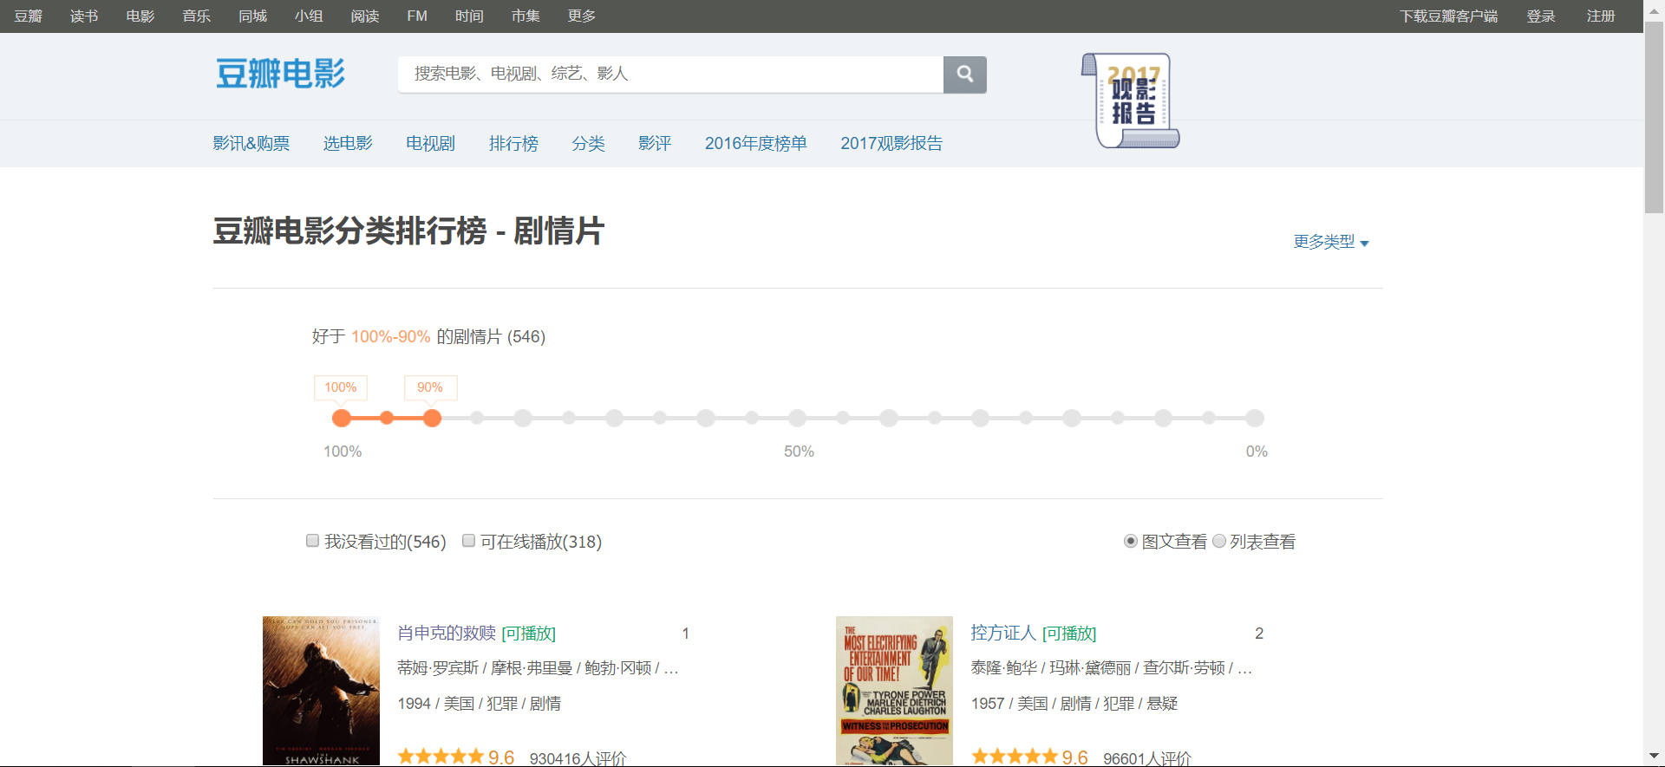
Task: Open 读书 in the top bar
Action: pos(84,16)
